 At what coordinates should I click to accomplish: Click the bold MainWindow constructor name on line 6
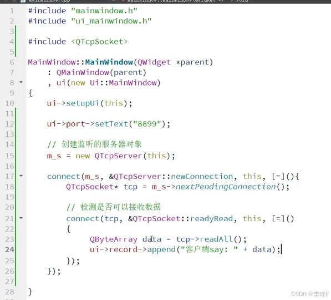pyautogui.click(x=109, y=62)
